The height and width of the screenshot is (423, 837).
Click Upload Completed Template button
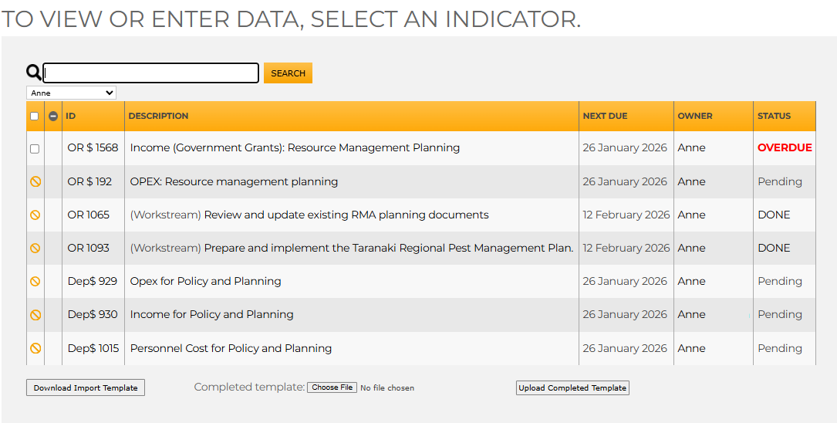[x=572, y=387]
